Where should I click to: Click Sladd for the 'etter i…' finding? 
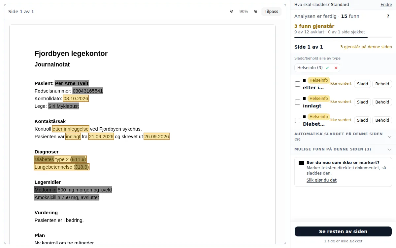362,84
